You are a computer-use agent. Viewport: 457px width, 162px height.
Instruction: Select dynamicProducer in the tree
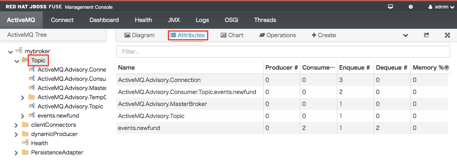(54, 134)
